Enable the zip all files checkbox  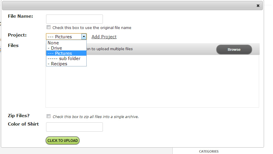point(48,116)
